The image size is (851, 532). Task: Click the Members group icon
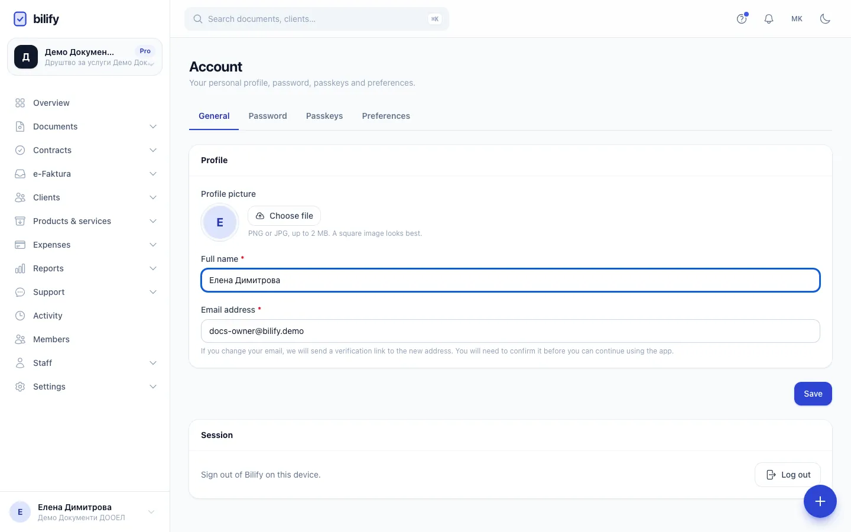click(20, 339)
